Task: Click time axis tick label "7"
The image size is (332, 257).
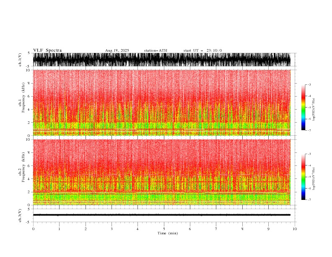Action: pyautogui.click(x=216, y=229)
